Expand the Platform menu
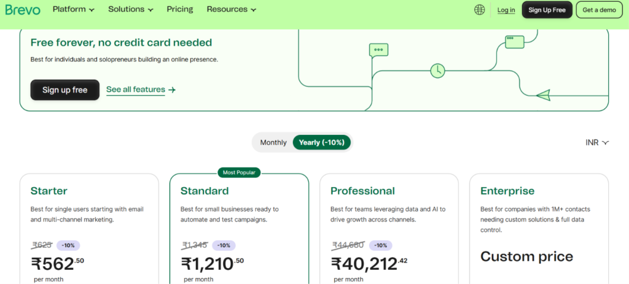The image size is (629, 284). 74,9
